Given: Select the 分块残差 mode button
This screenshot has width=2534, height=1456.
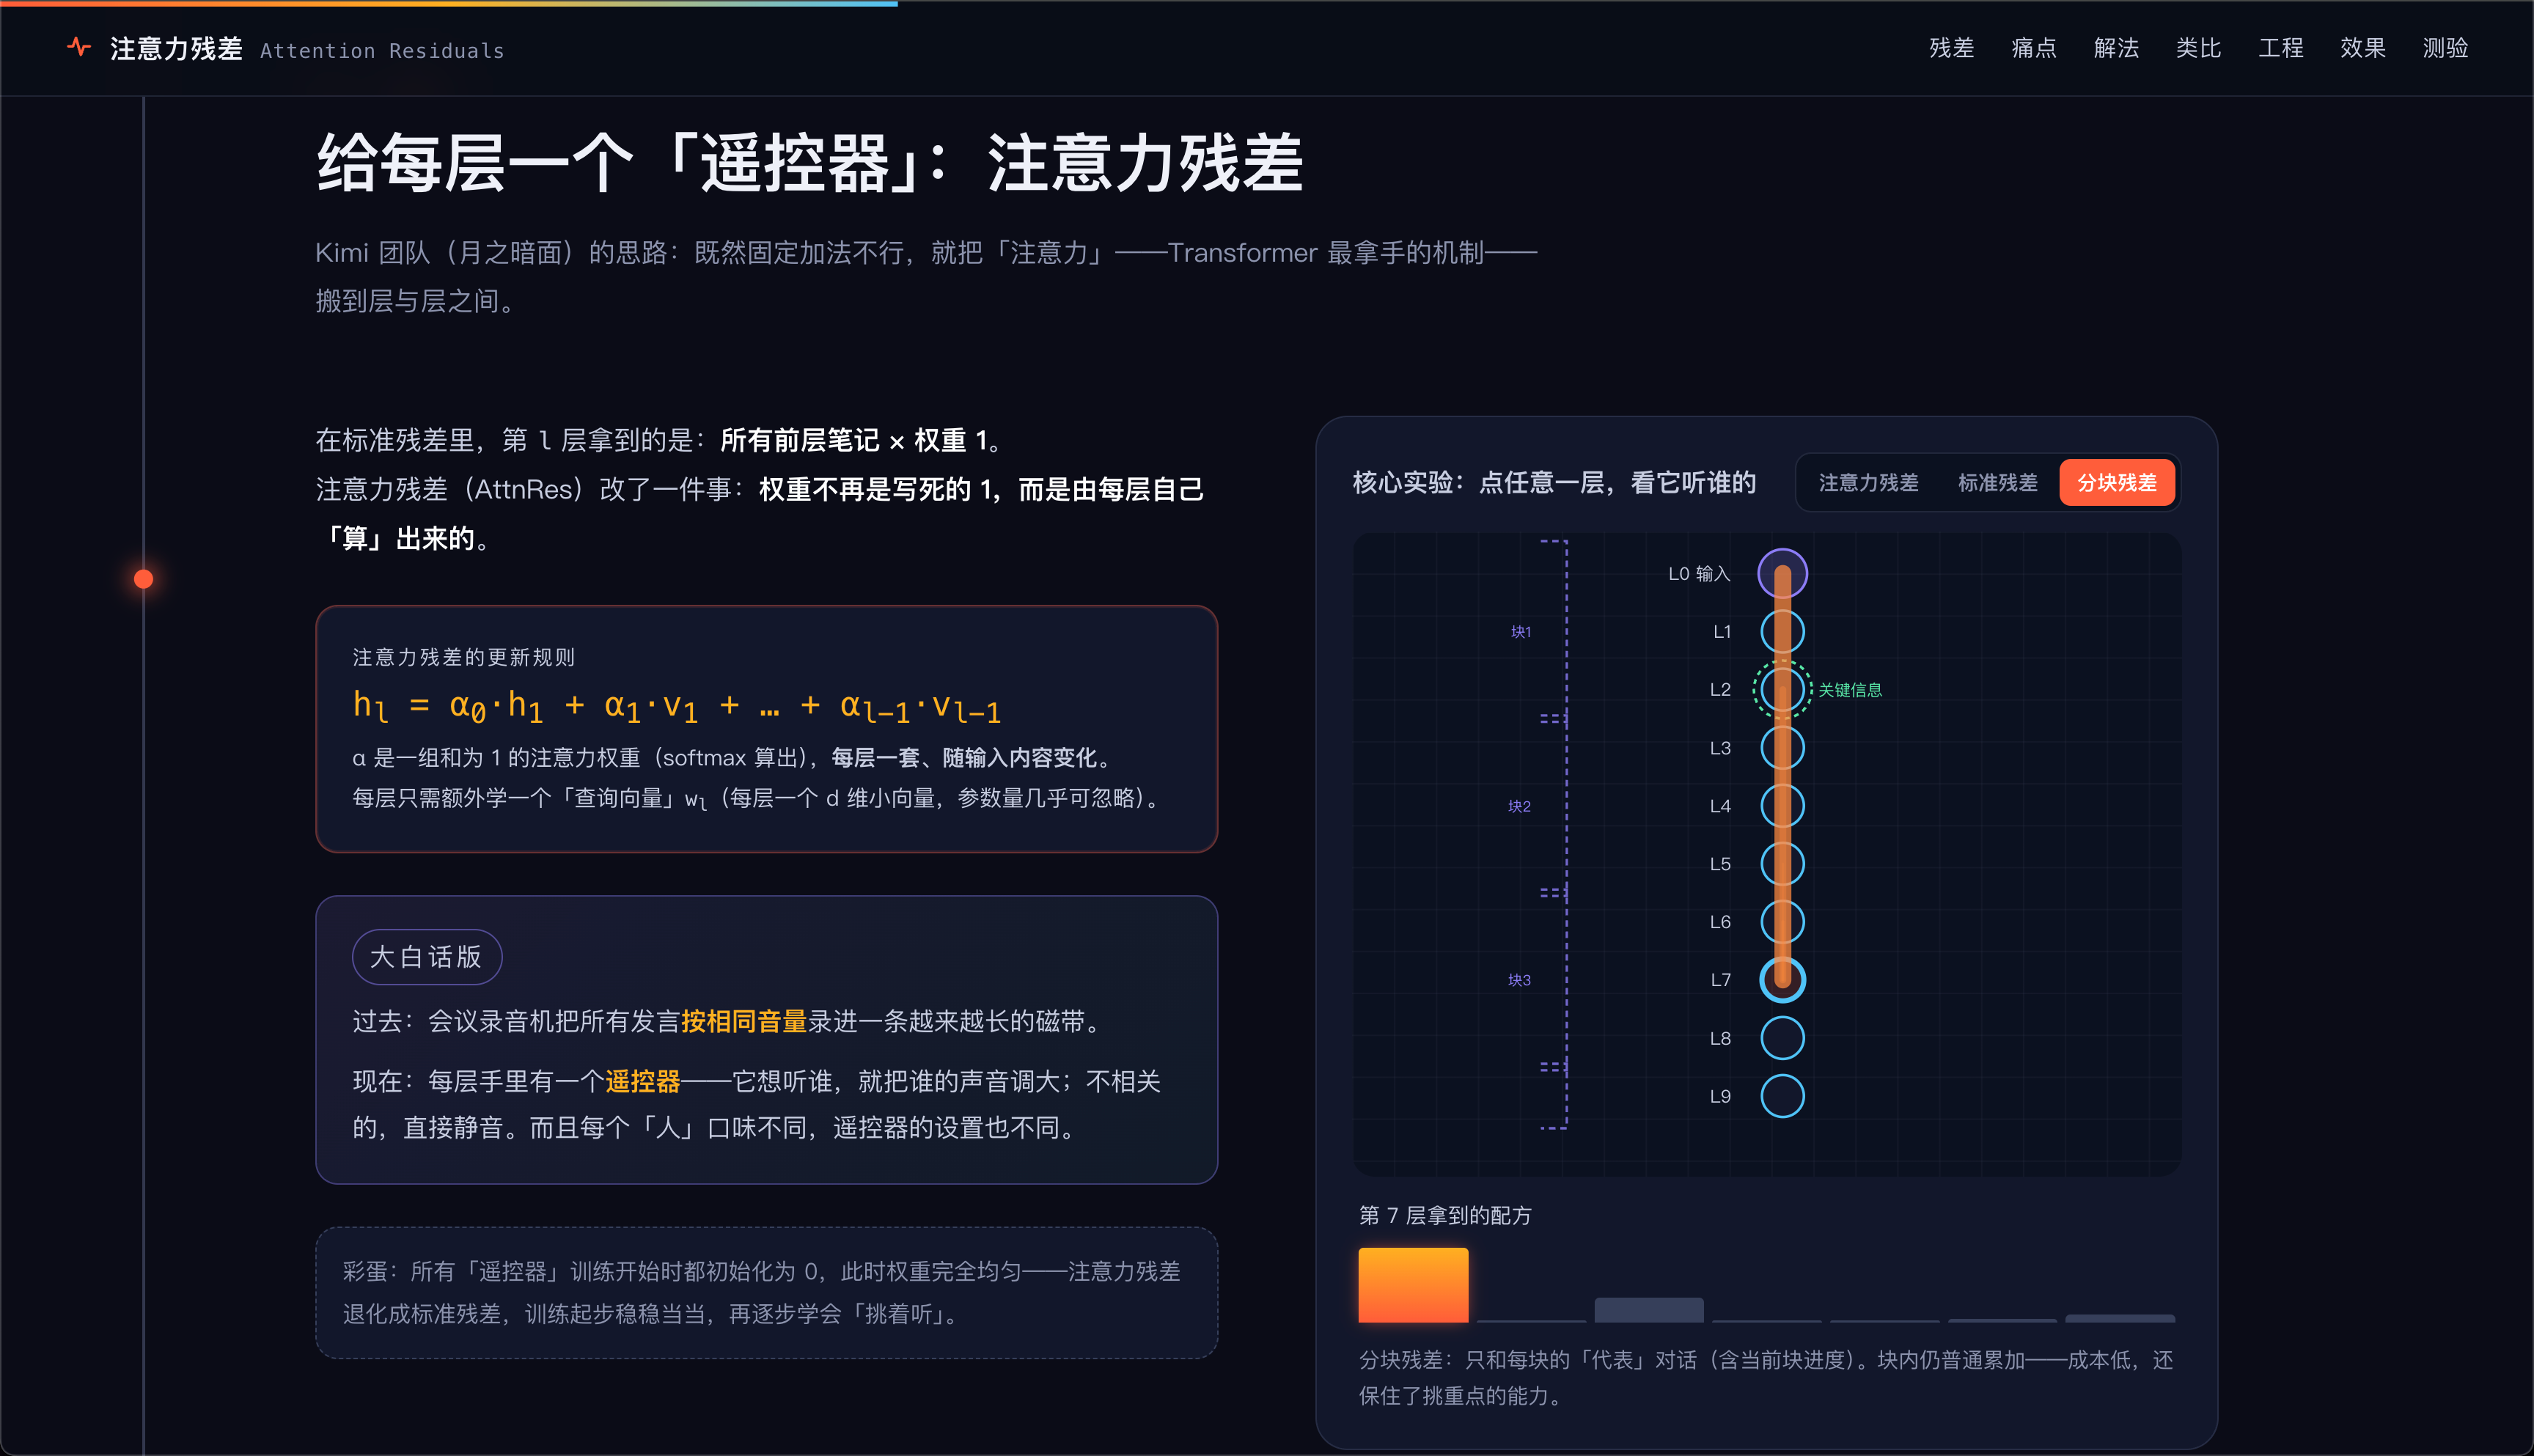Looking at the screenshot, I should (2117, 483).
